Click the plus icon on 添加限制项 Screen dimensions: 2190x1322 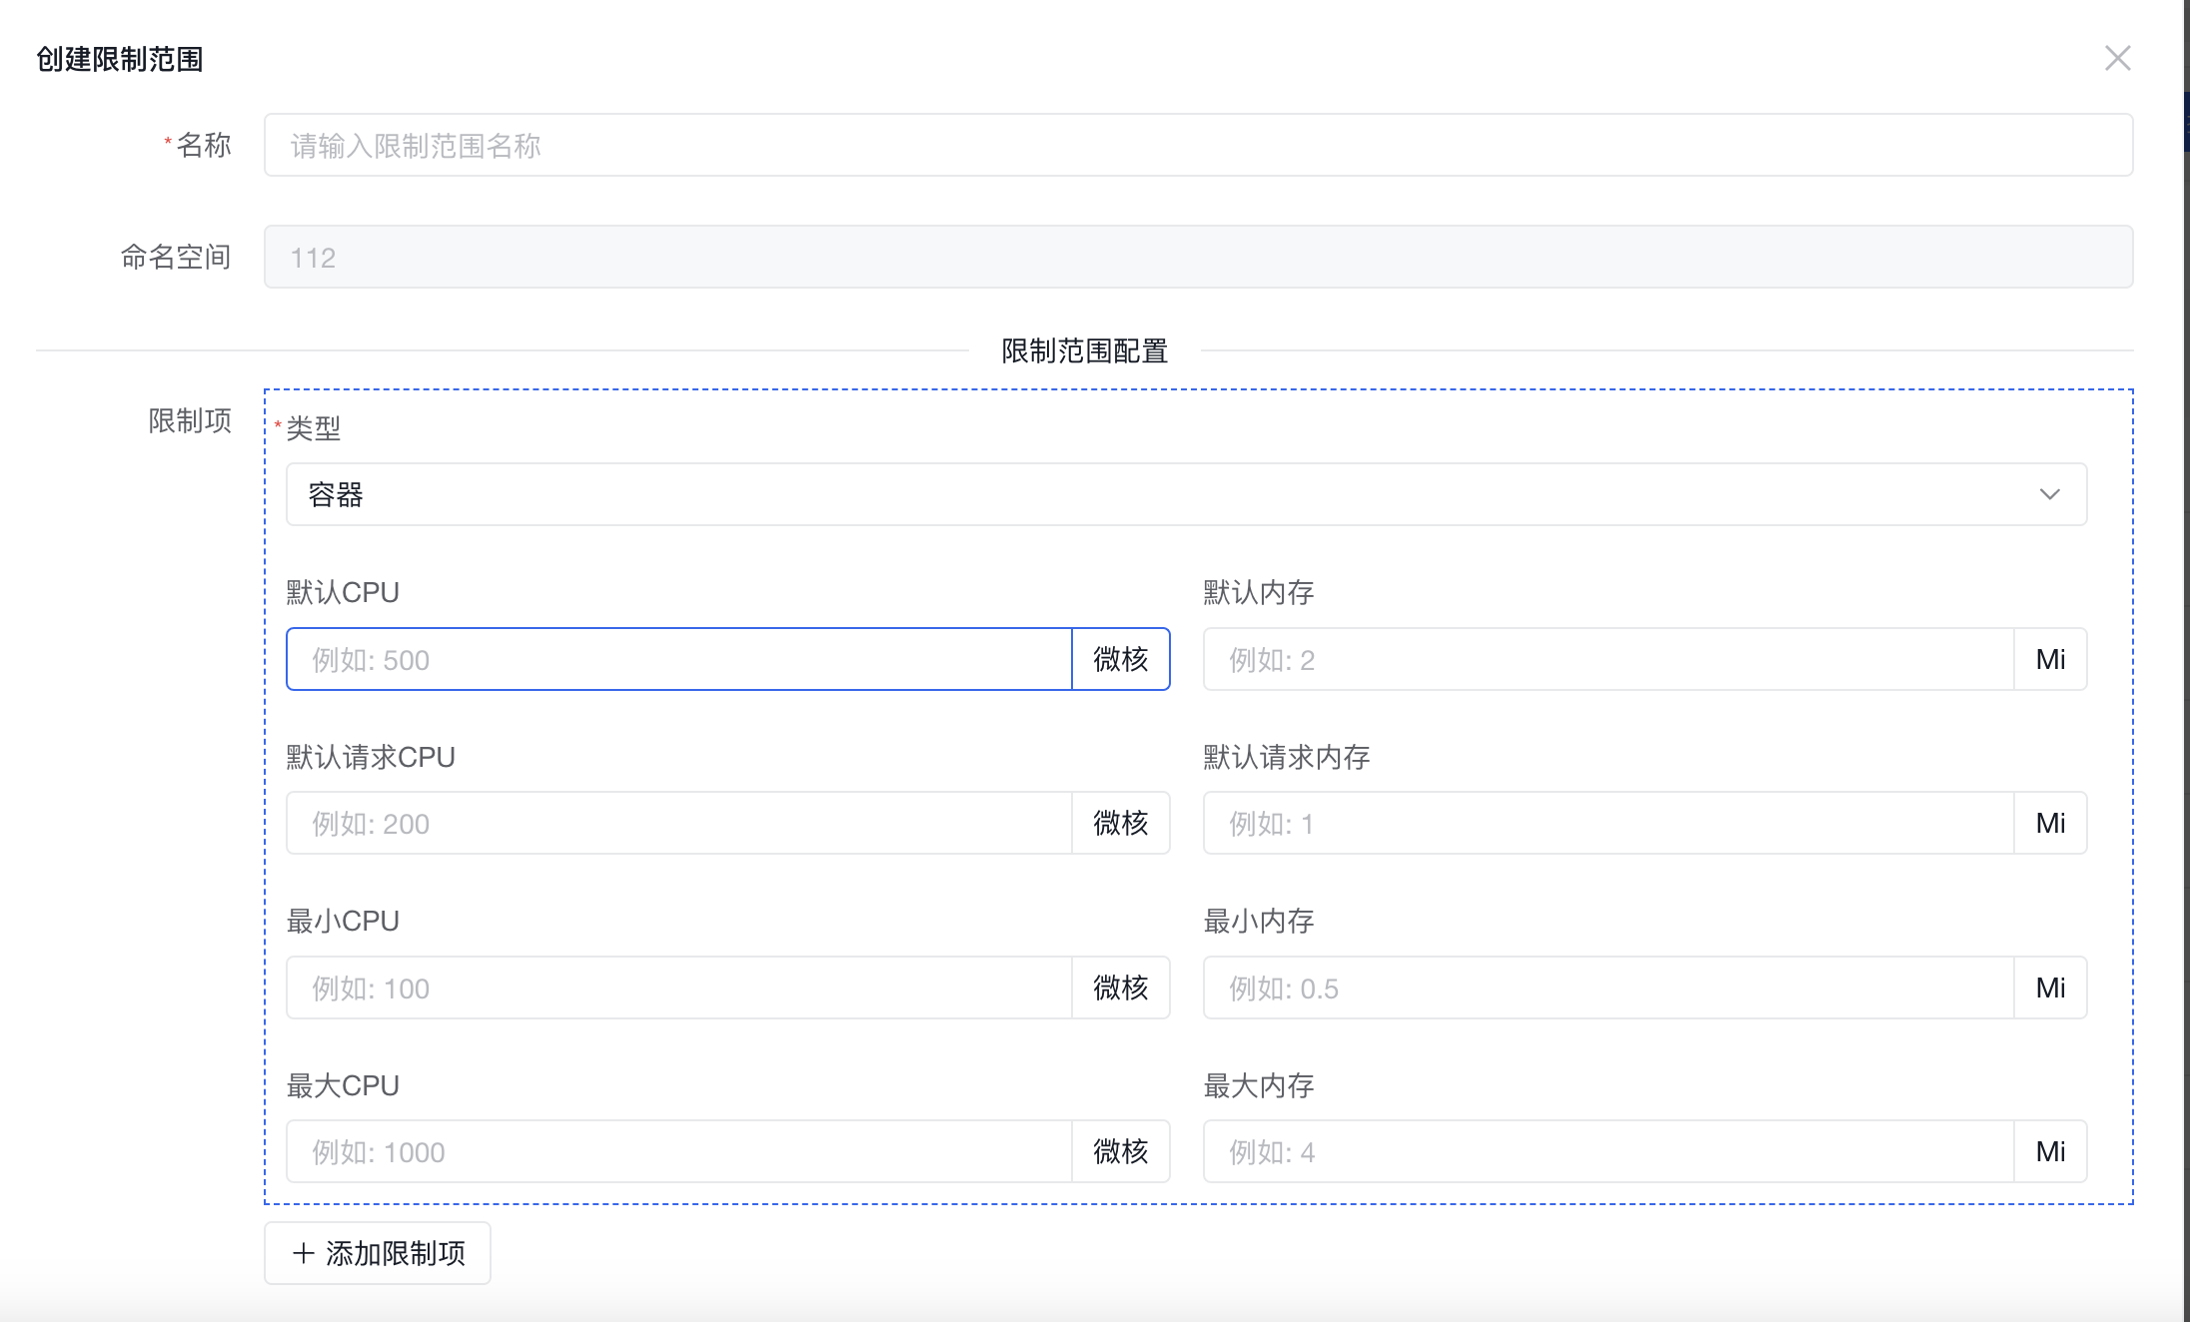click(304, 1253)
